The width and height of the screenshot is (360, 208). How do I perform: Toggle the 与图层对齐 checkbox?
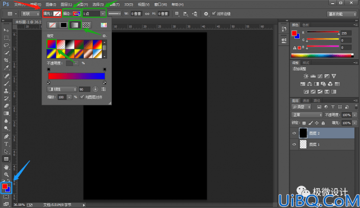(82, 97)
